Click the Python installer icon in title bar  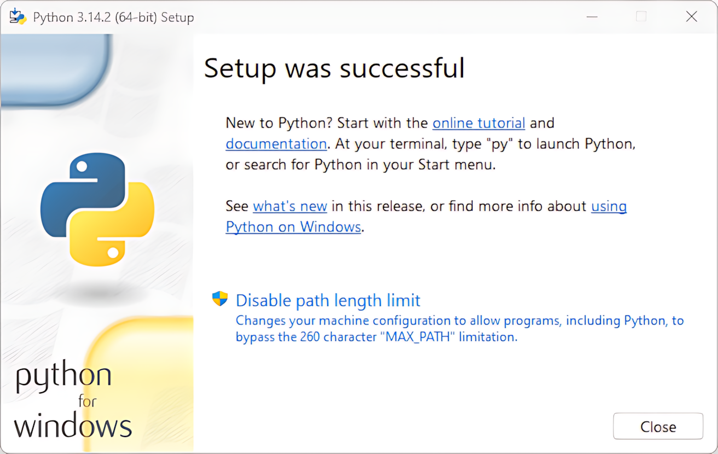(18, 17)
